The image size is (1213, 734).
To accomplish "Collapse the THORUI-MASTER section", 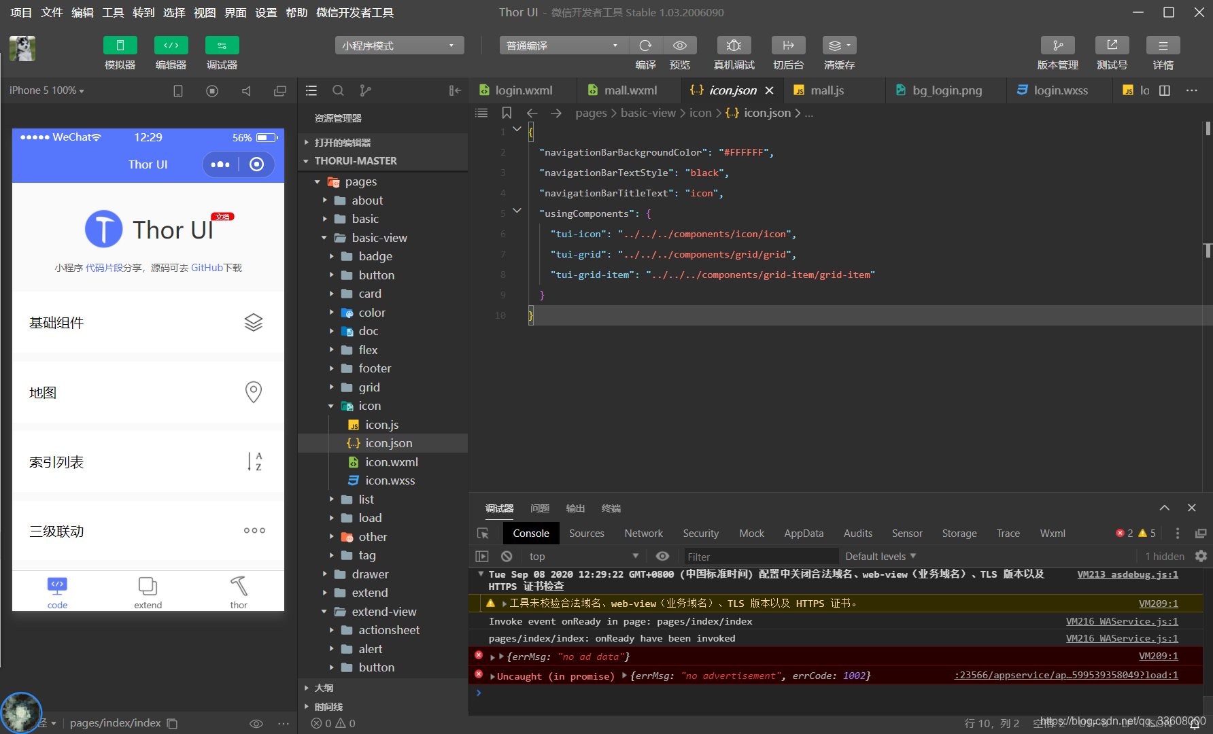I will [383, 161].
